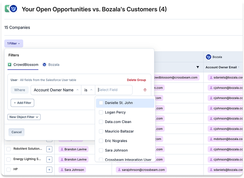Screen dimensions: 244x178
Task: Click the red trash icon to delete filter row
Action: tap(145, 90)
